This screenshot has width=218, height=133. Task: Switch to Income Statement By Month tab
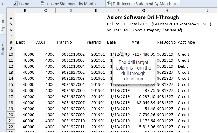68,4
